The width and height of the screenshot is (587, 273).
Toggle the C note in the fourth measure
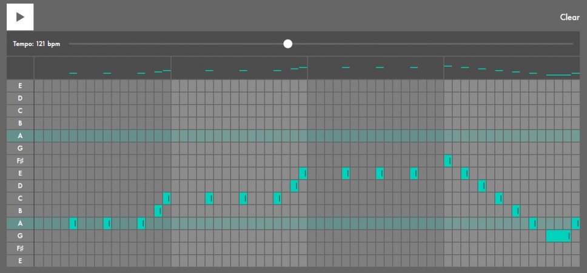(x=499, y=199)
